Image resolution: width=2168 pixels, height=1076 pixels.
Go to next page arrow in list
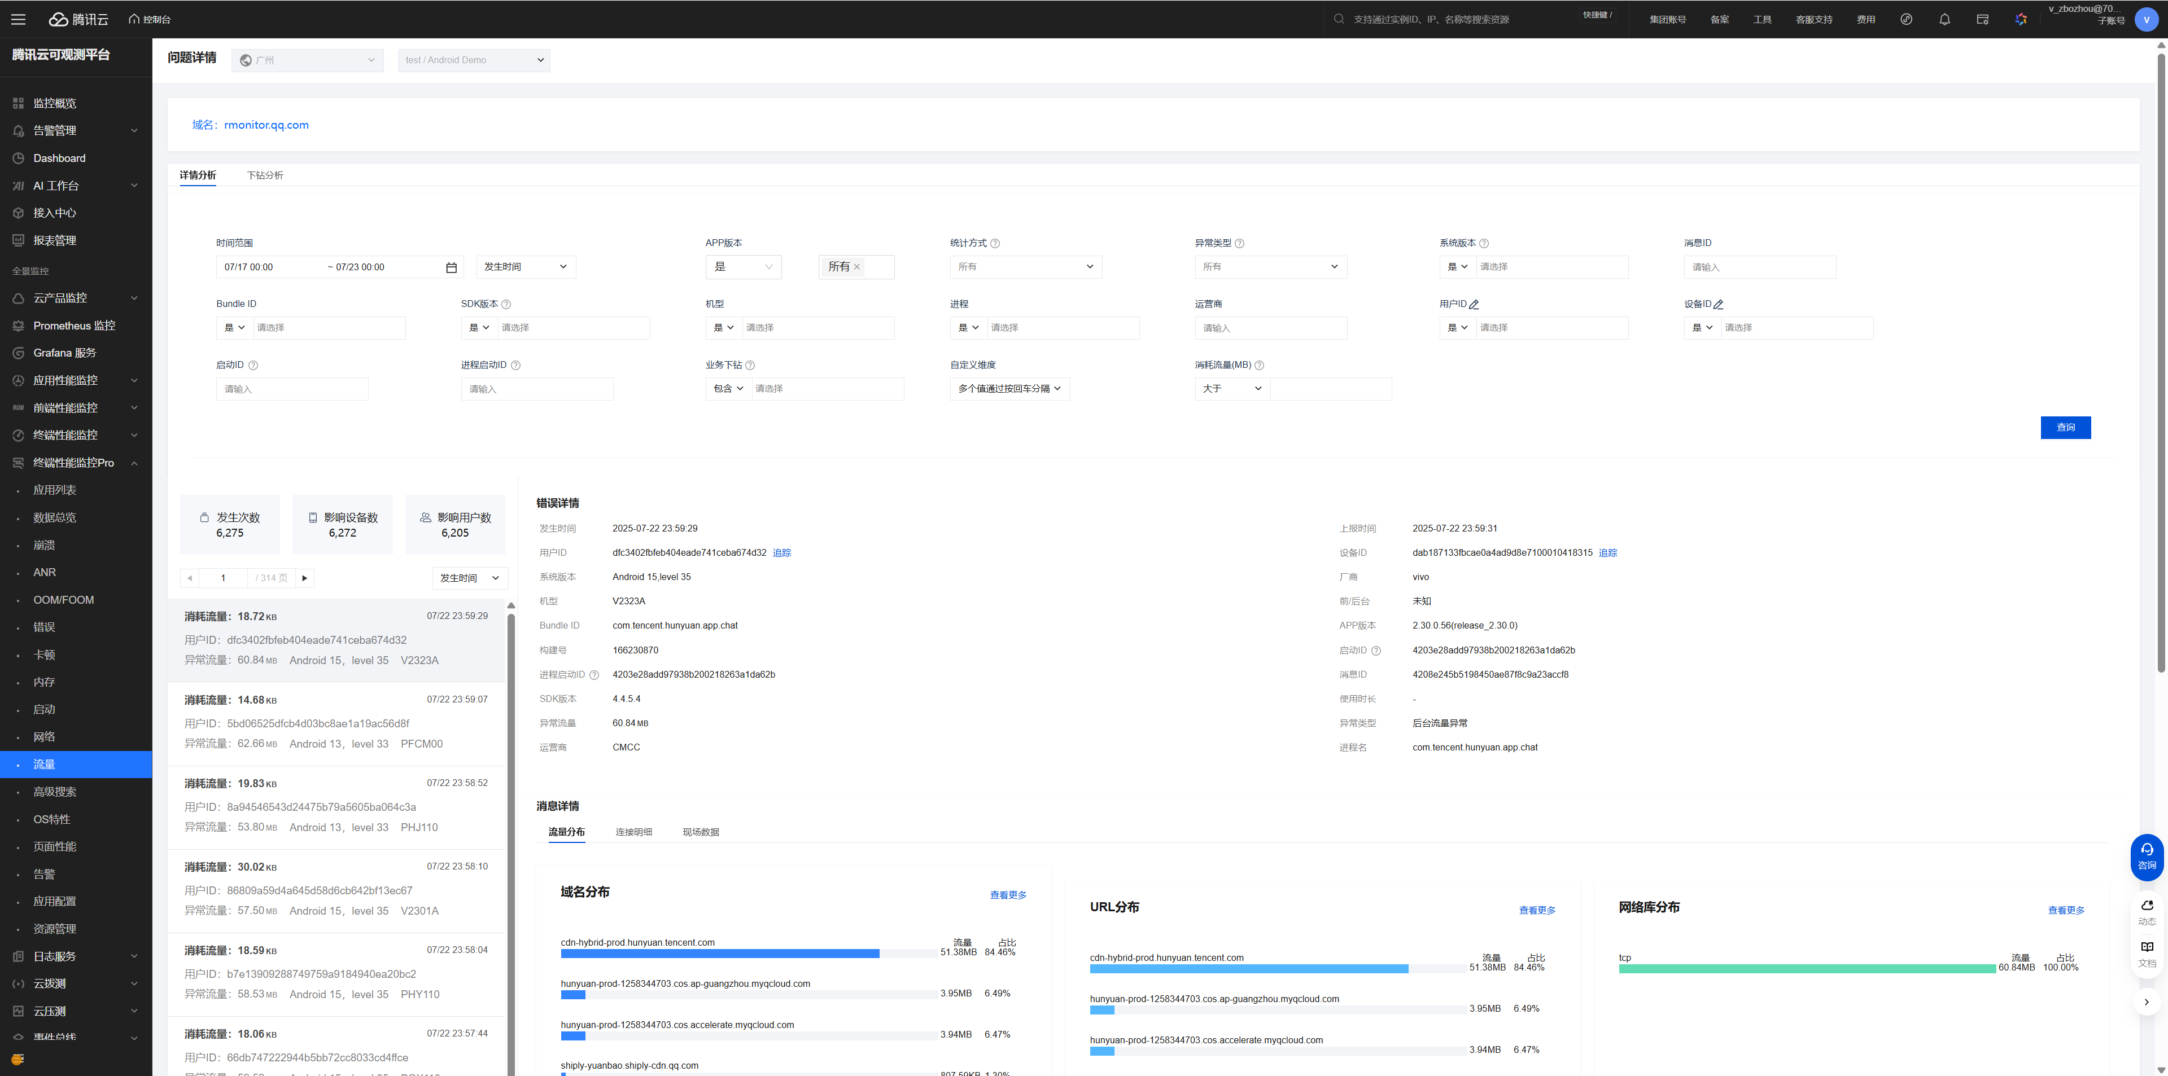click(305, 578)
